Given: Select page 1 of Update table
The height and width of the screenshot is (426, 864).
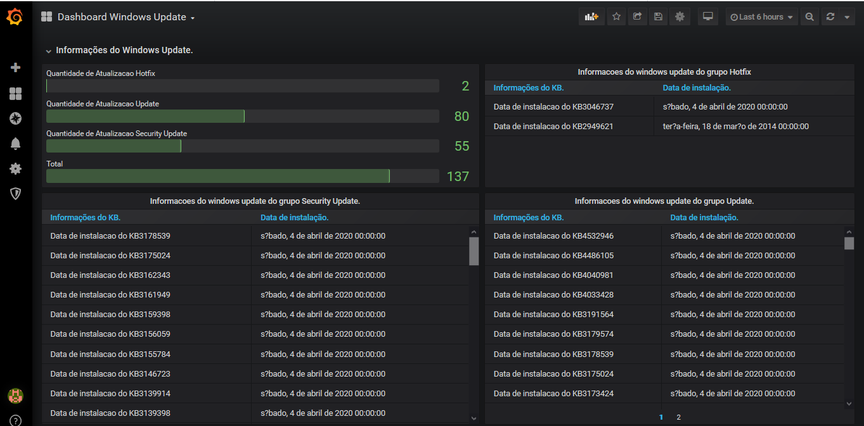Looking at the screenshot, I should 661,417.
